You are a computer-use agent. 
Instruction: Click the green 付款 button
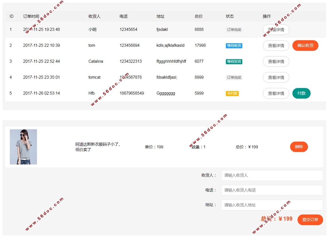(301, 94)
